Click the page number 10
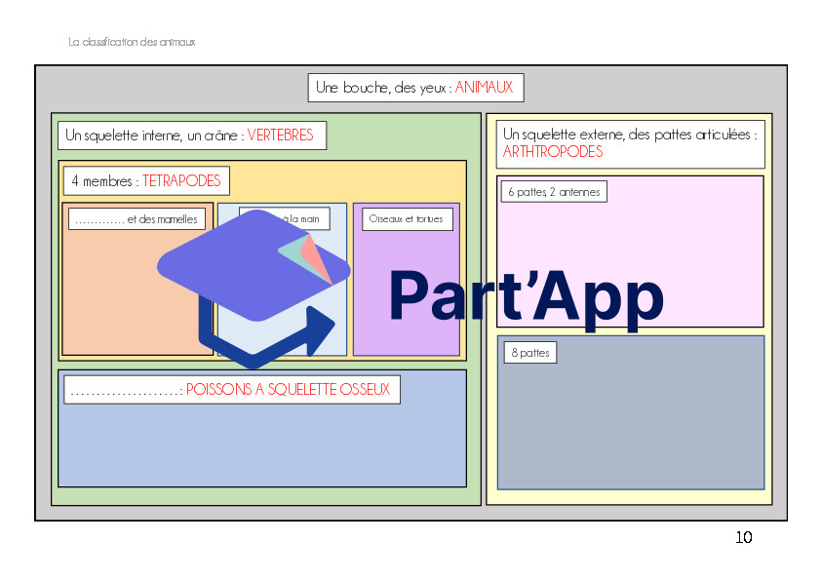821x580 pixels. tap(744, 538)
